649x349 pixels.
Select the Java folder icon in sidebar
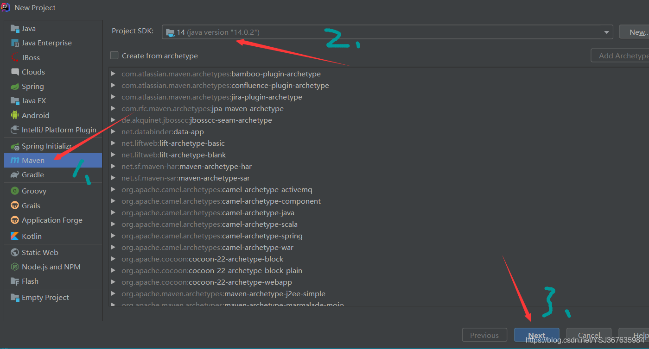[14, 28]
